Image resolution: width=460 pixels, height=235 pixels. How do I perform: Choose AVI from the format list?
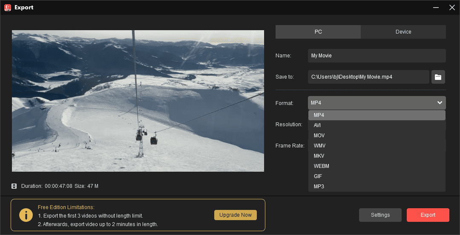[377, 125]
